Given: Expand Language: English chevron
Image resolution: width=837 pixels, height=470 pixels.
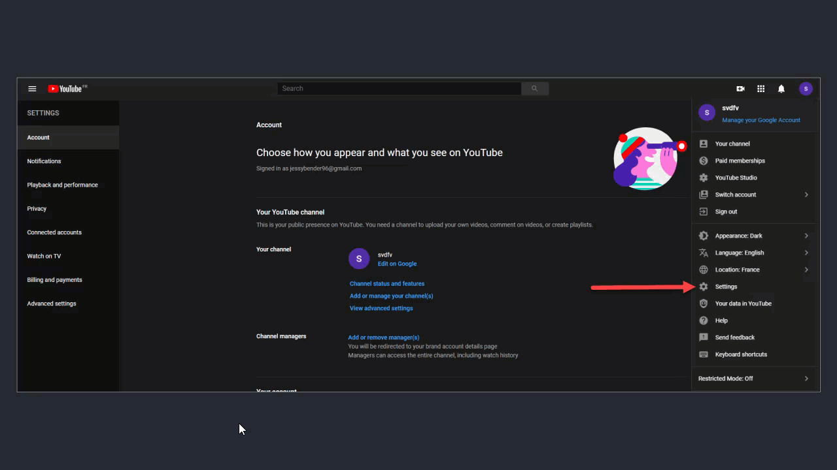Looking at the screenshot, I should click(x=806, y=253).
